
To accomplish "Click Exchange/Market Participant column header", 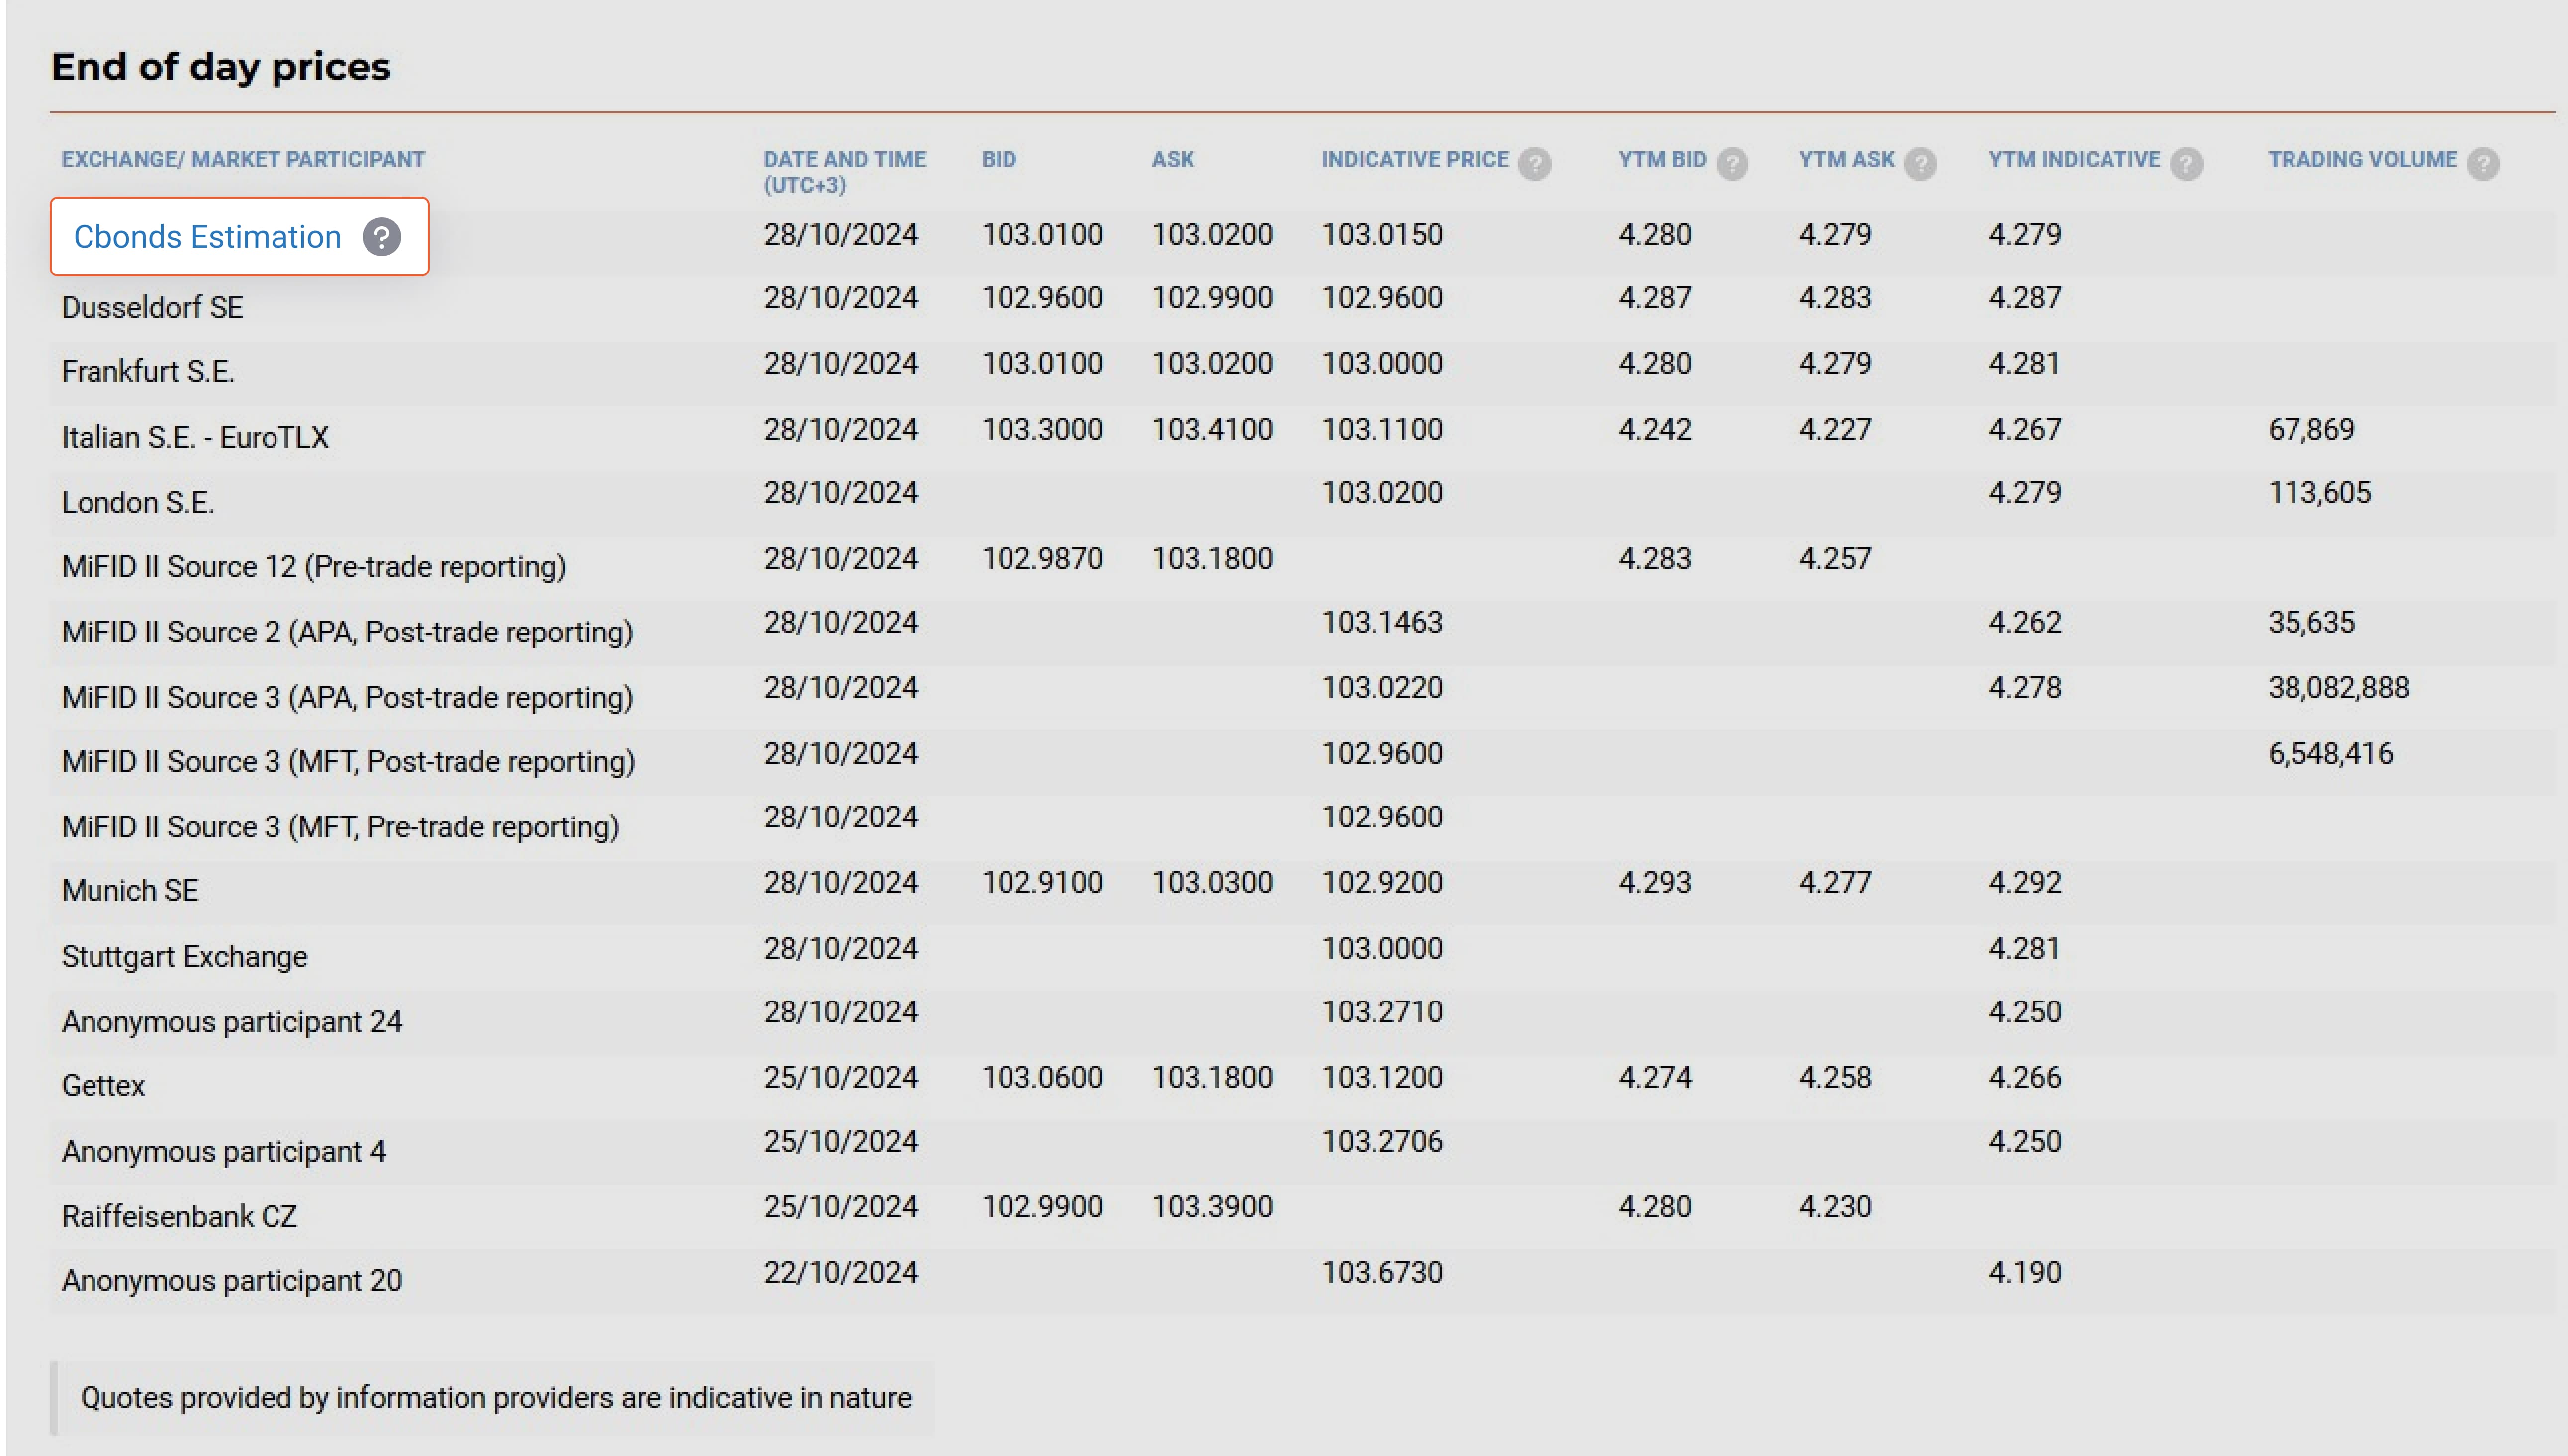I will click(x=243, y=159).
